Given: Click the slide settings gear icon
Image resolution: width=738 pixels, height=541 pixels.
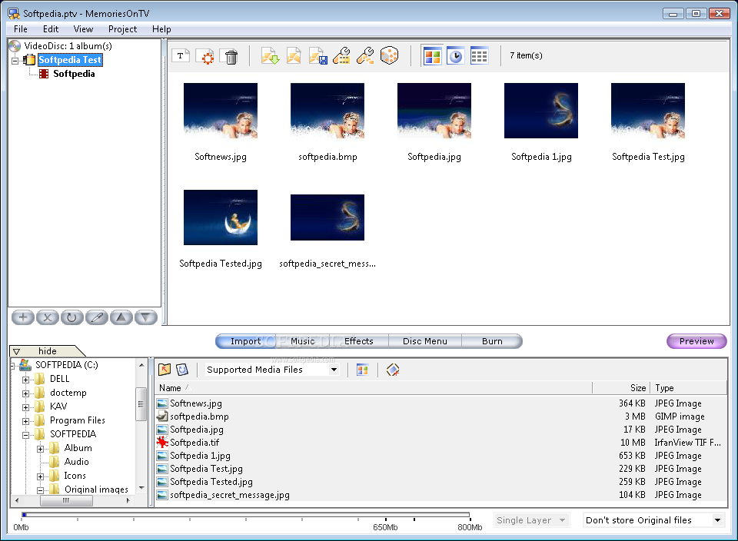Looking at the screenshot, I should [205, 55].
